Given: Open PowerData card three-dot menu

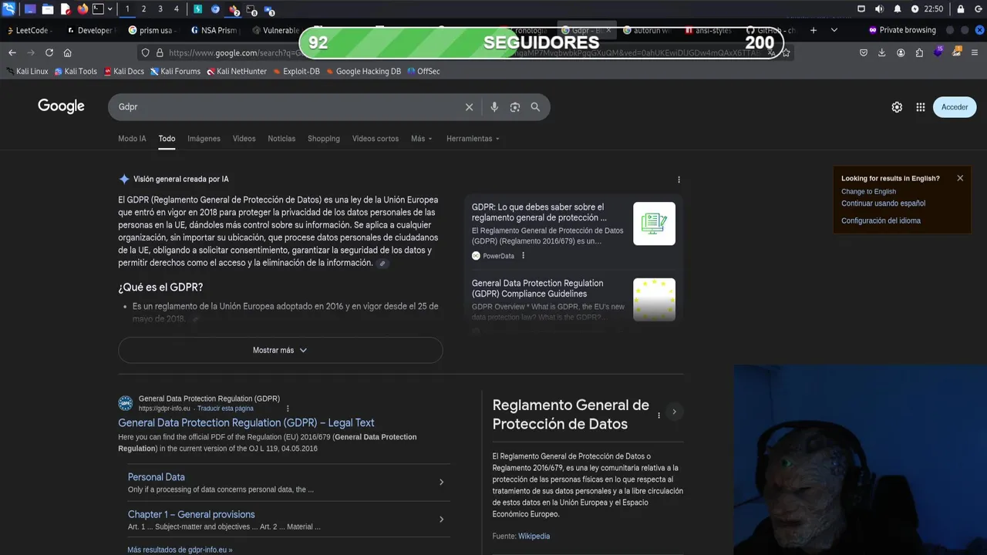Looking at the screenshot, I should pos(523,256).
